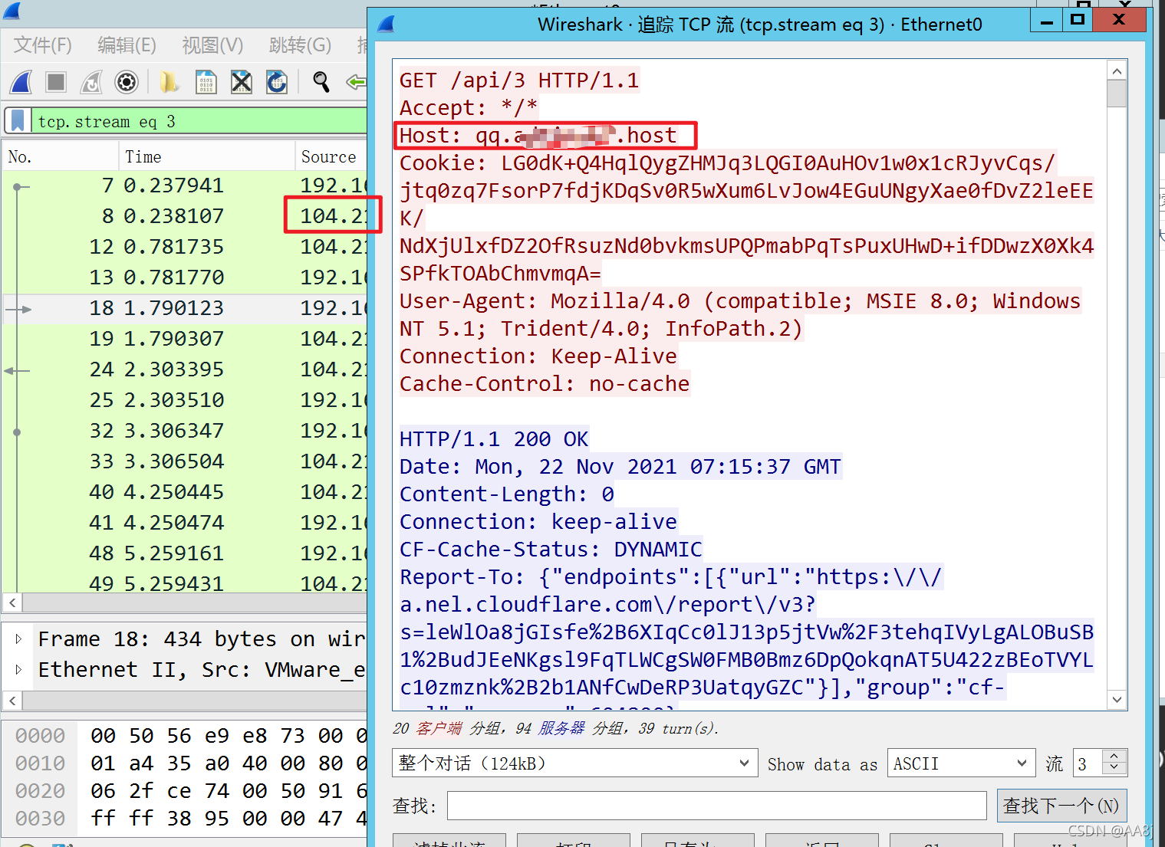Open a capture file via folder icon
The height and width of the screenshot is (847, 1165).
click(169, 82)
